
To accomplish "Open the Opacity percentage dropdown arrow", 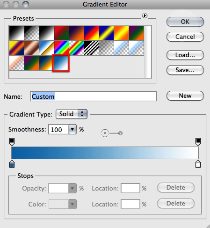I will point(72,188).
